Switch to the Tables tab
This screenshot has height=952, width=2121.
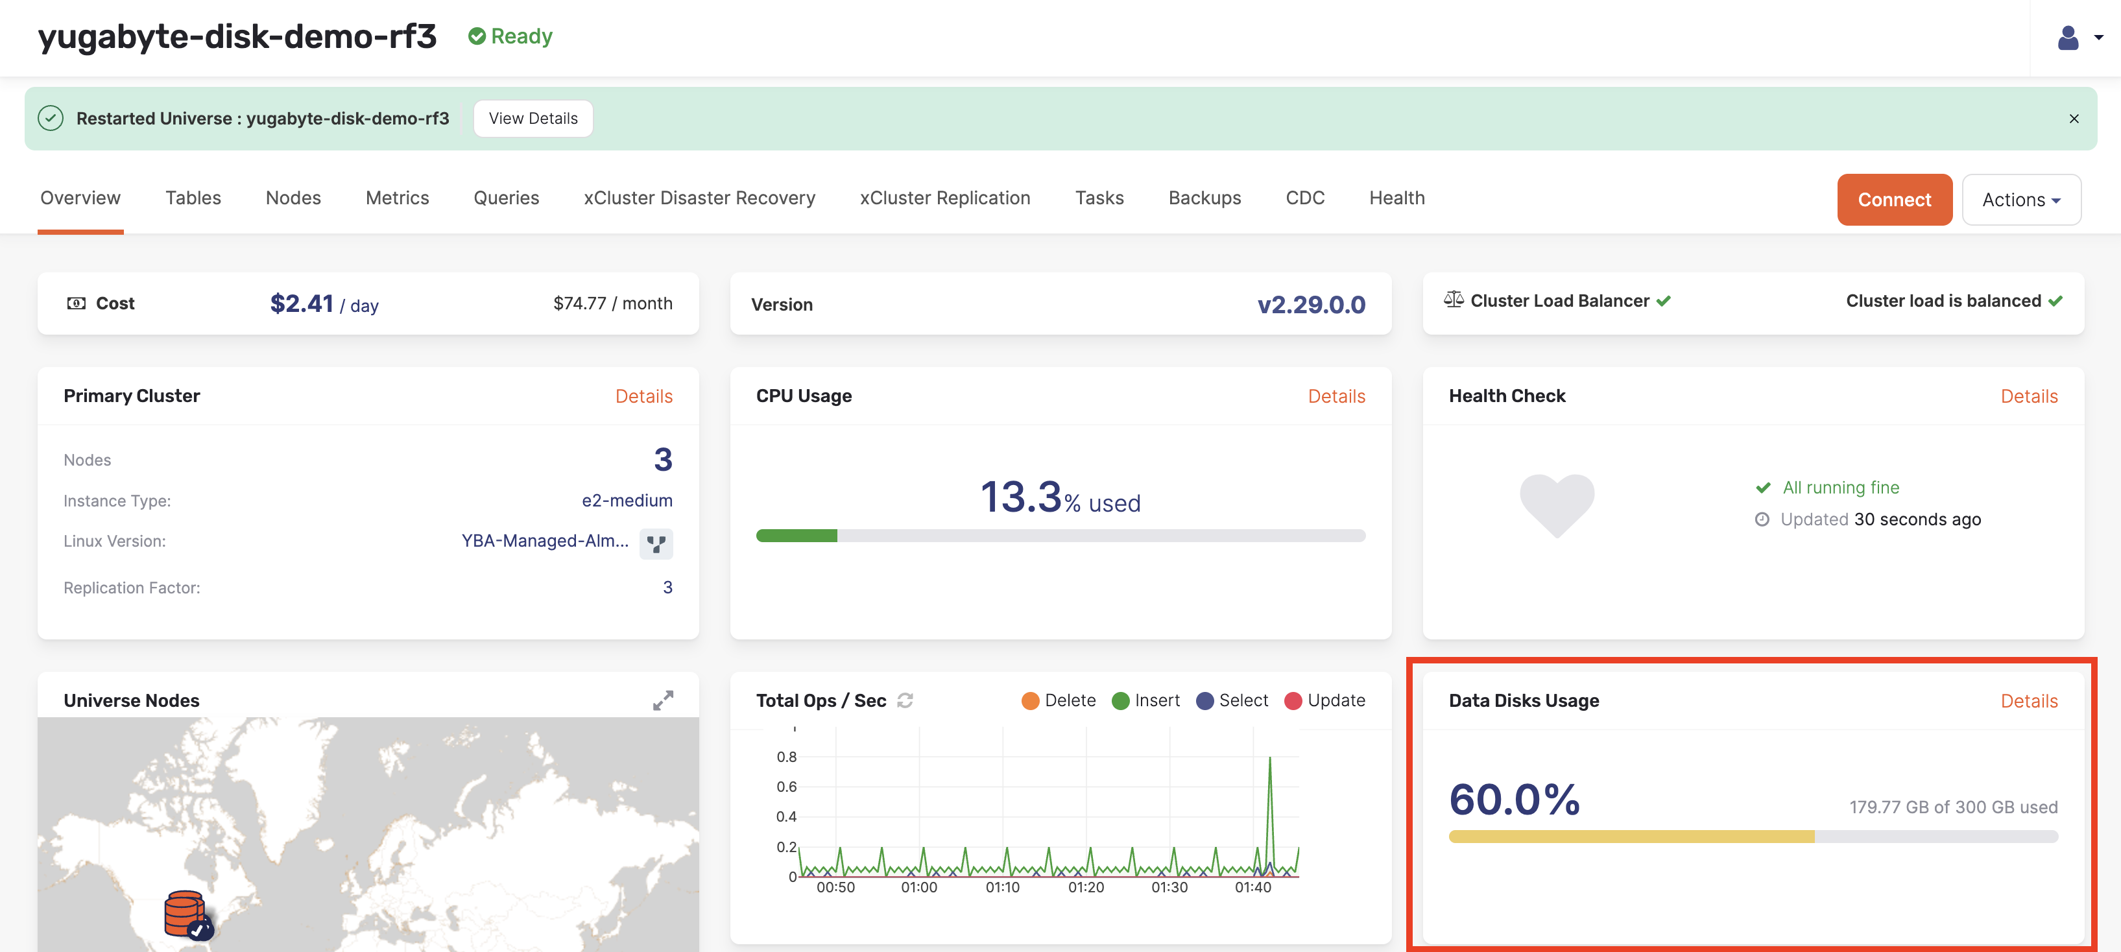[193, 198]
